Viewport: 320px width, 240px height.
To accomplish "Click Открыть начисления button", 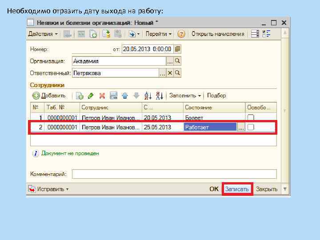I will [218, 34].
